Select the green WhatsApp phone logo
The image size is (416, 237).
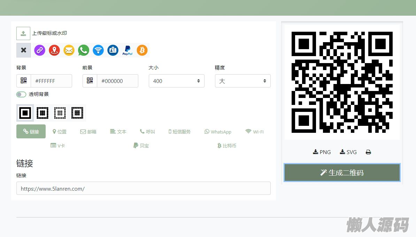click(84, 50)
